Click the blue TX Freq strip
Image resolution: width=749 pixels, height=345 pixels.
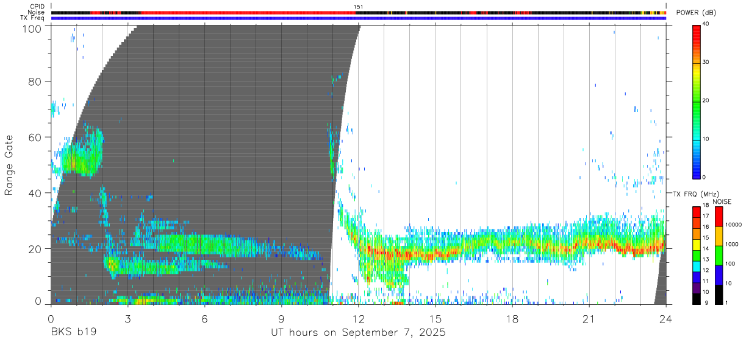[x=359, y=18]
